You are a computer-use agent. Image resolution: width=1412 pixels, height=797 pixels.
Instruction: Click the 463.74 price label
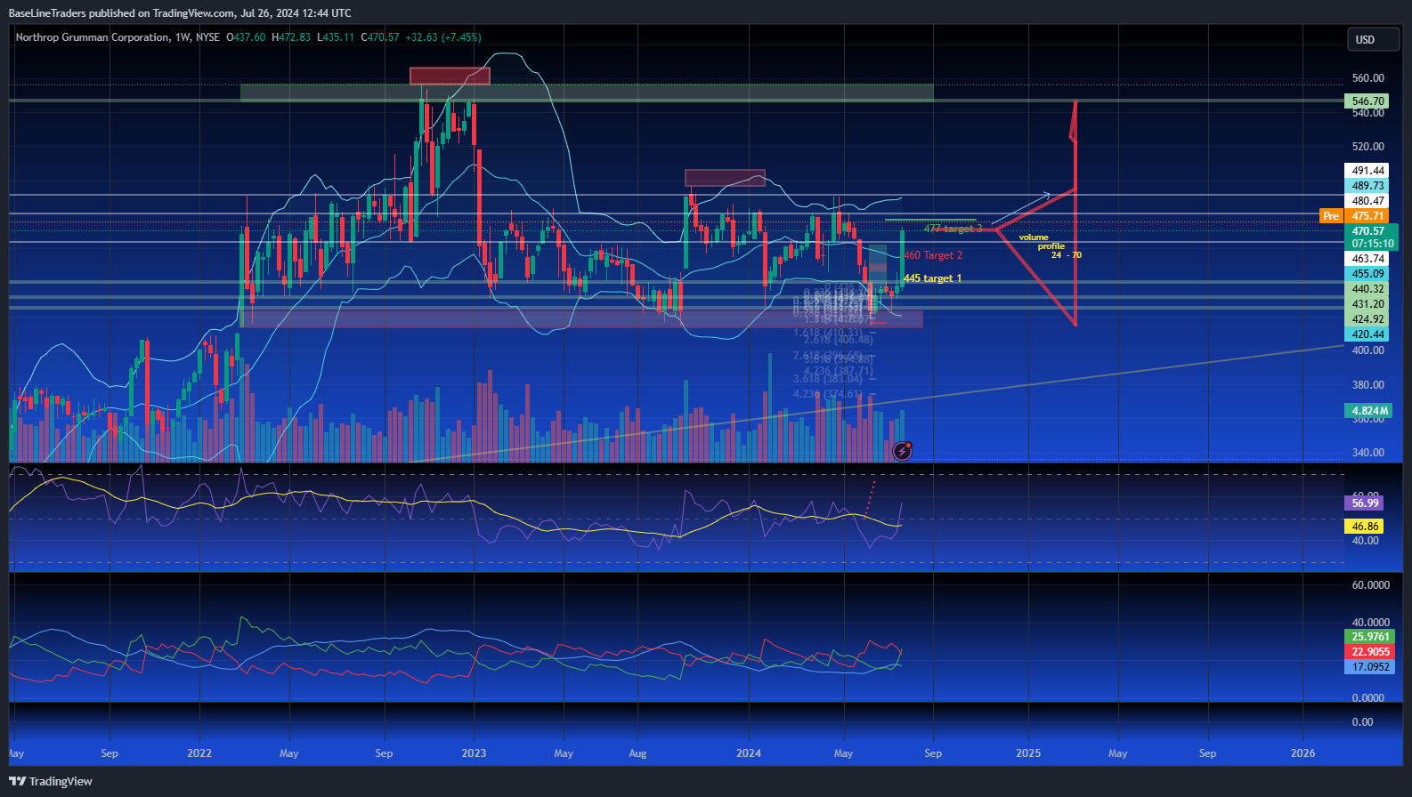click(1367, 259)
